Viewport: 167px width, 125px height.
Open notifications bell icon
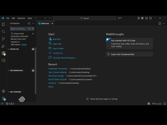[165, 104]
